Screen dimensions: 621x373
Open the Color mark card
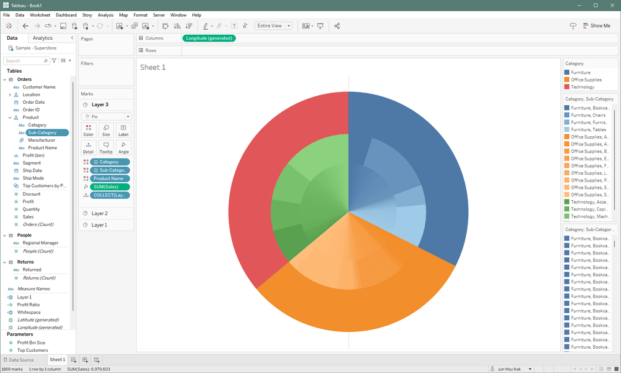click(x=88, y=130)
